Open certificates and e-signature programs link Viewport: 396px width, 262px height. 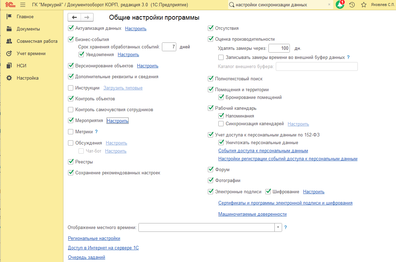(x=285, y=203)
